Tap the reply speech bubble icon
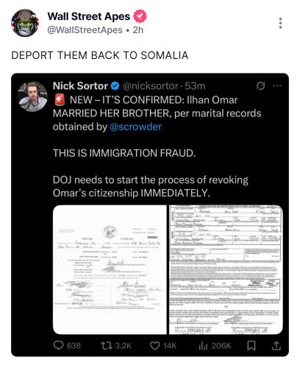Image resolution: width=300 pixels, height=368 pixels. click(58, 345)
